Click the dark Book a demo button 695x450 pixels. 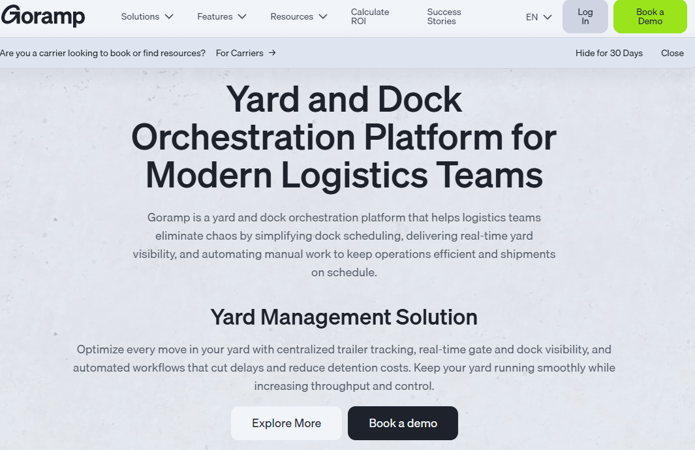403,423
